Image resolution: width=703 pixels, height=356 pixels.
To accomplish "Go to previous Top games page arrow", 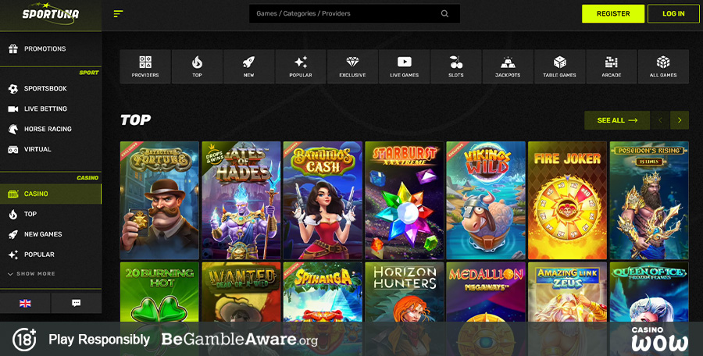I will (660, 120).
